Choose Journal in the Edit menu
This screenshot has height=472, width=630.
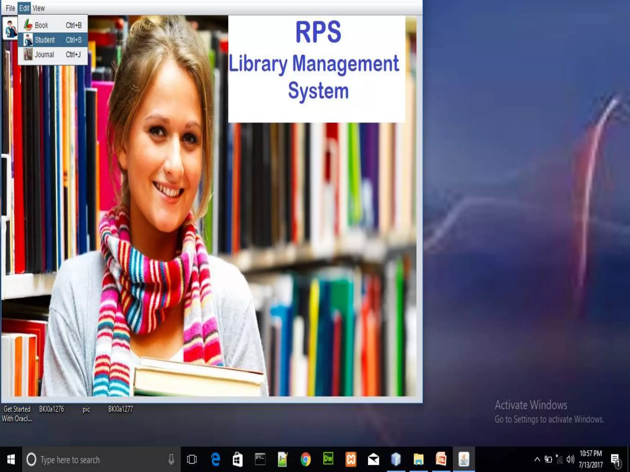[x=53, y=54]
